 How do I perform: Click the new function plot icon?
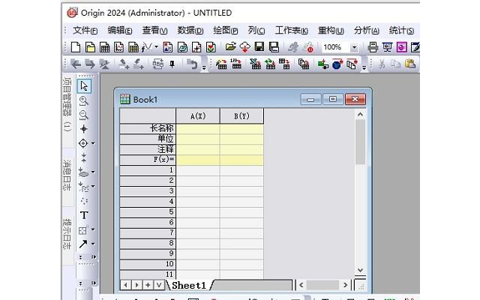[147, 47]
